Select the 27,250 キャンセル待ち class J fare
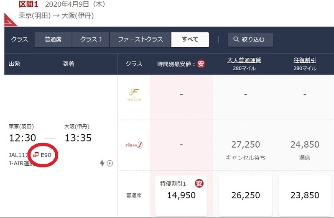This screenshot has height=218, width=334. 245,150
